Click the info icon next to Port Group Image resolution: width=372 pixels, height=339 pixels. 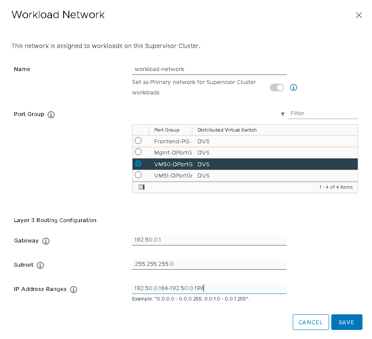point(51,115)
